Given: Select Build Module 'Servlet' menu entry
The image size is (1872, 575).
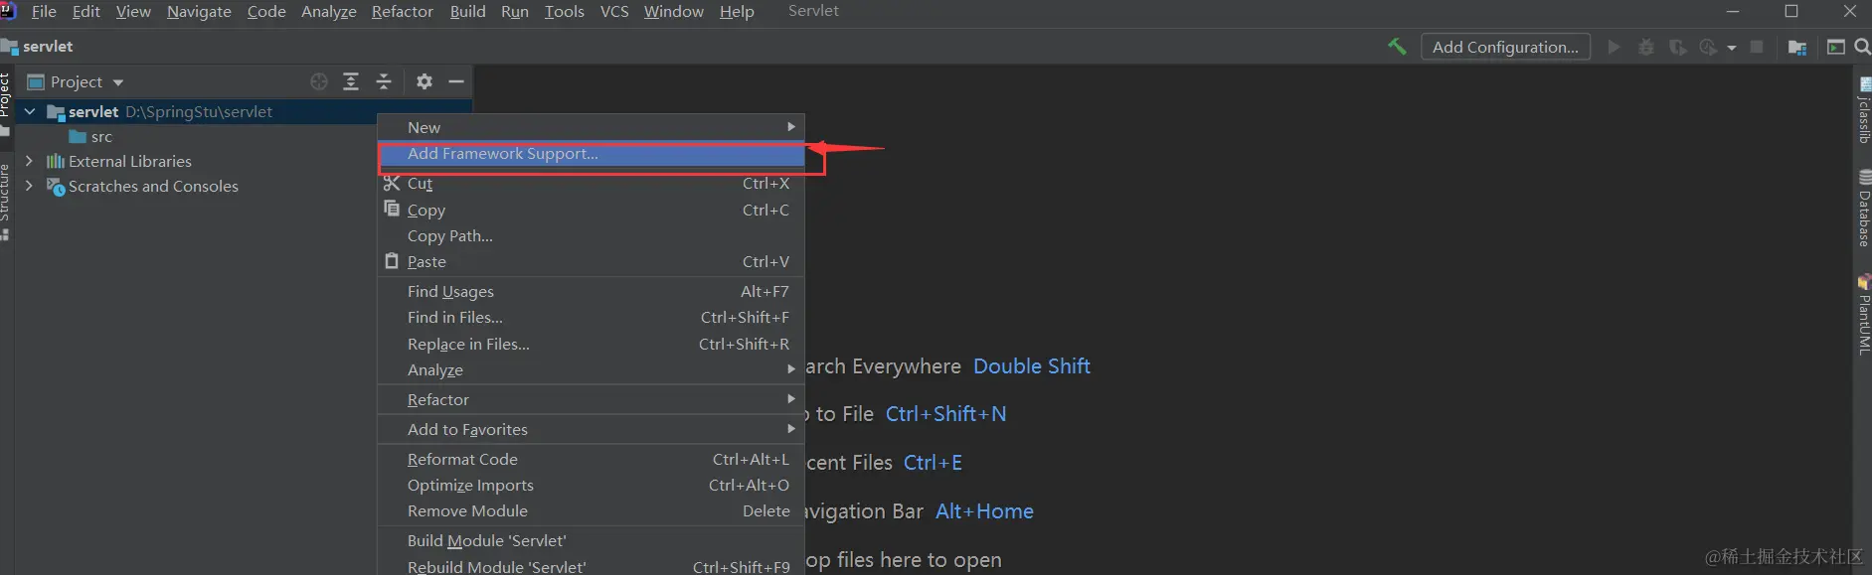Looking at the screenshot, I should pyautogui.click(x=591, y=540).
